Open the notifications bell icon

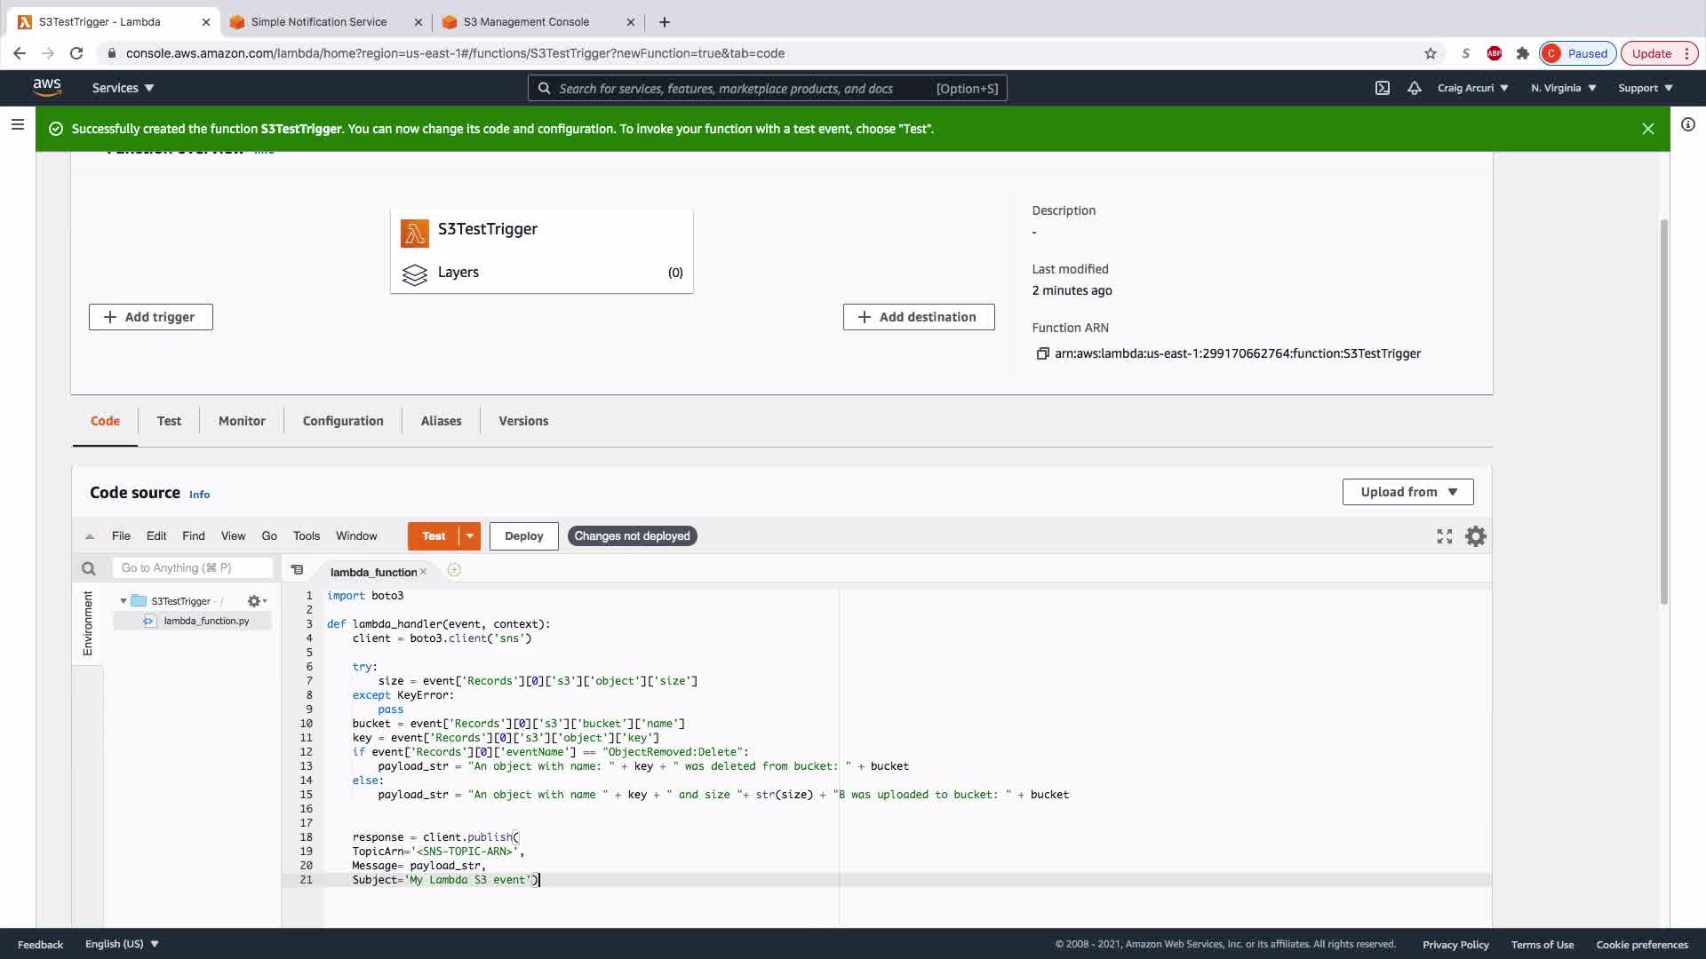(x=1414, y=88)
